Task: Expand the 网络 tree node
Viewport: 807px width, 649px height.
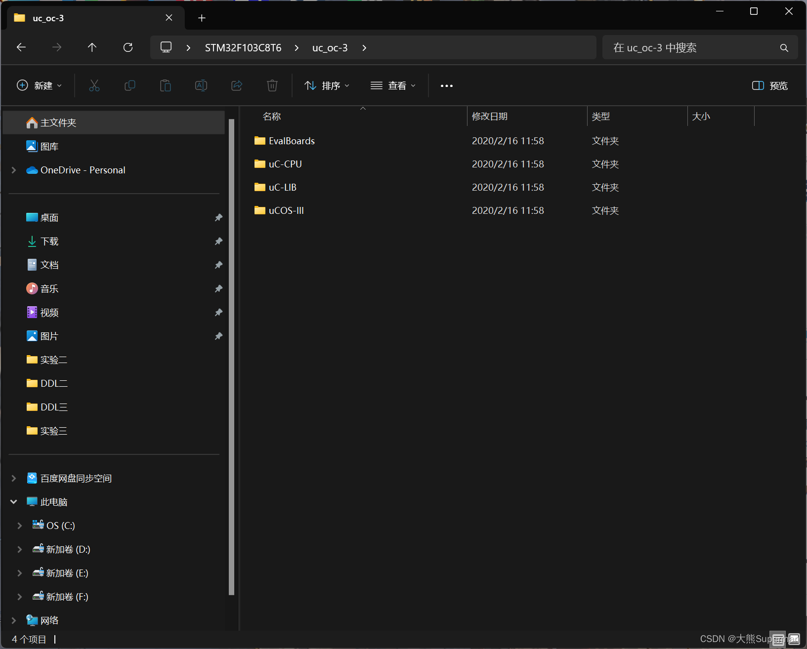Action: 14,620
